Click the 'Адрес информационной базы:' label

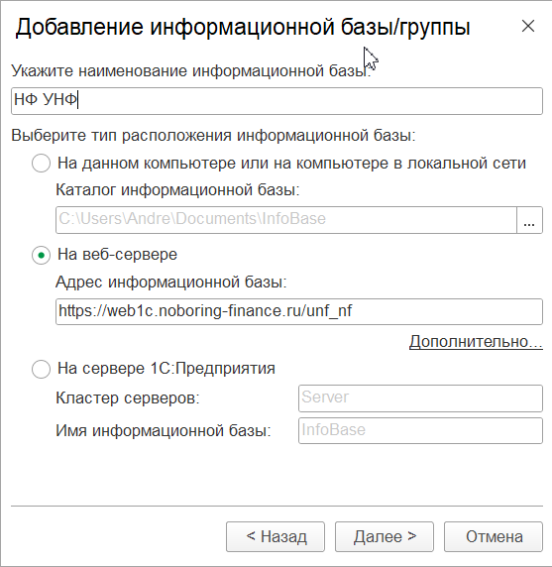point(171,283)
